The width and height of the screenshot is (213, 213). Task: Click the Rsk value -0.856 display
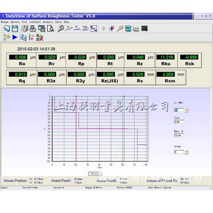pos(189,57)
